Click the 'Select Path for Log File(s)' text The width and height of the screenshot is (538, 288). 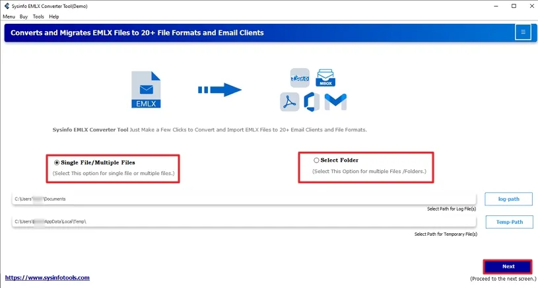click(x=451, y=209)
